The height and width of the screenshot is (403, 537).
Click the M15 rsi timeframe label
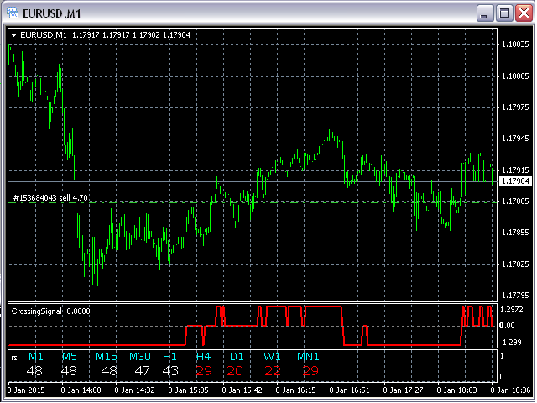(107, 357)
